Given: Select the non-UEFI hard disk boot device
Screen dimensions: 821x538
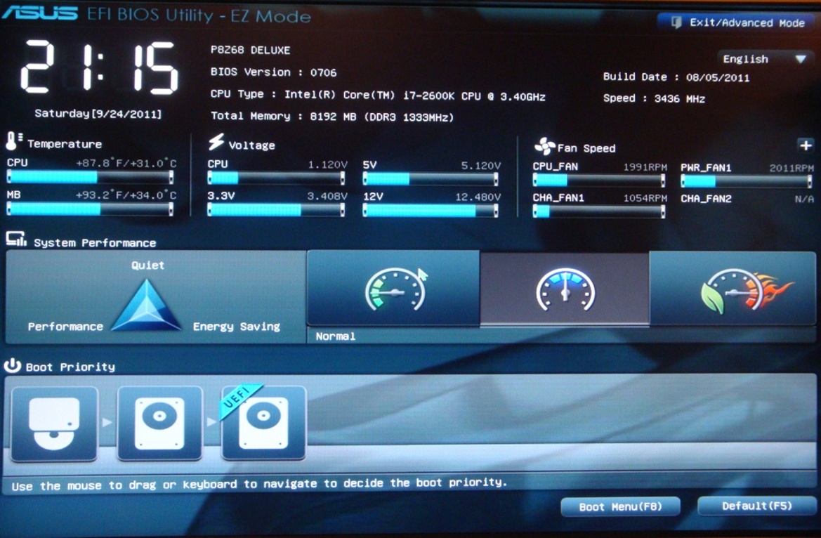Looking at the screenshot, I should tap(159, 424).
